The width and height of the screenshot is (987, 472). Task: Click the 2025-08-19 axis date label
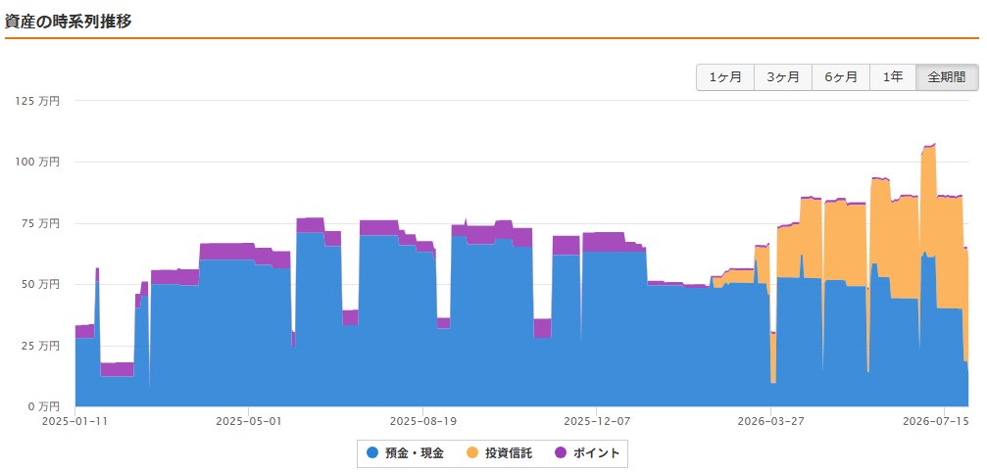click(422, 420)
